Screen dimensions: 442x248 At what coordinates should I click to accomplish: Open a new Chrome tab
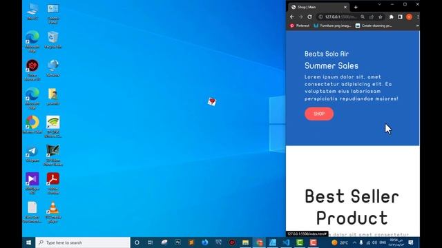point(356,8)
